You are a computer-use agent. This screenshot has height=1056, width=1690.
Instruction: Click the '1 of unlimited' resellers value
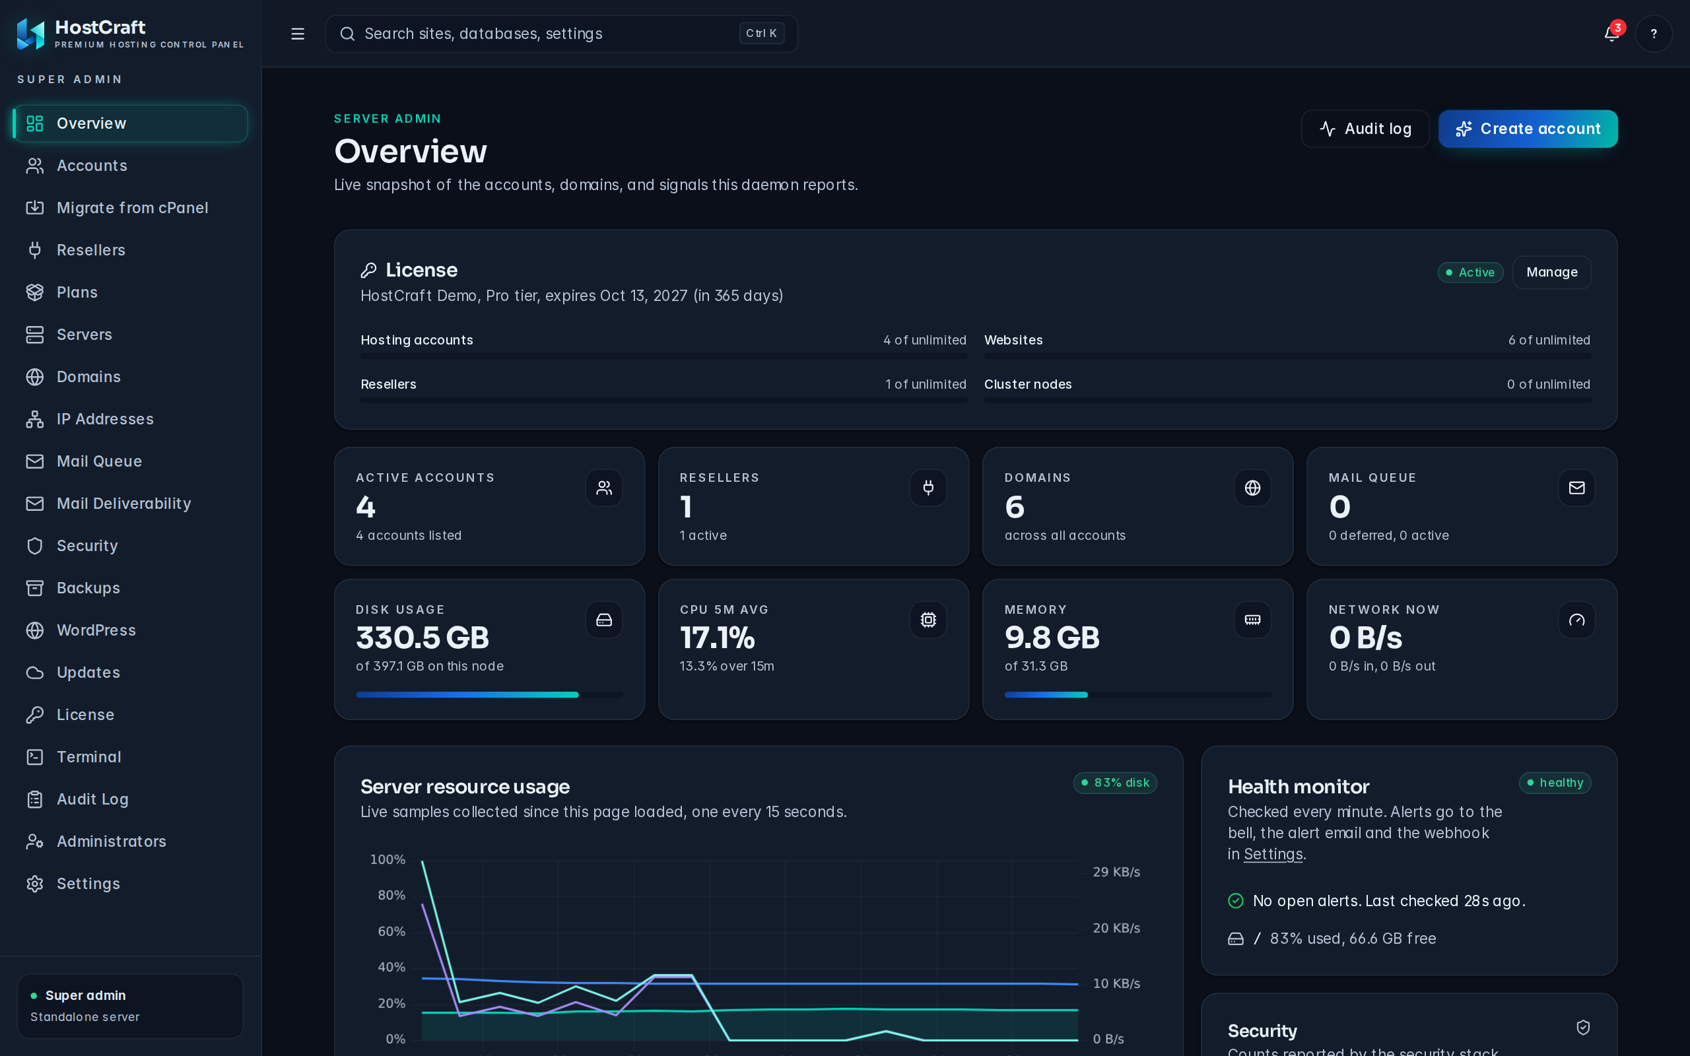pos(926,384)
